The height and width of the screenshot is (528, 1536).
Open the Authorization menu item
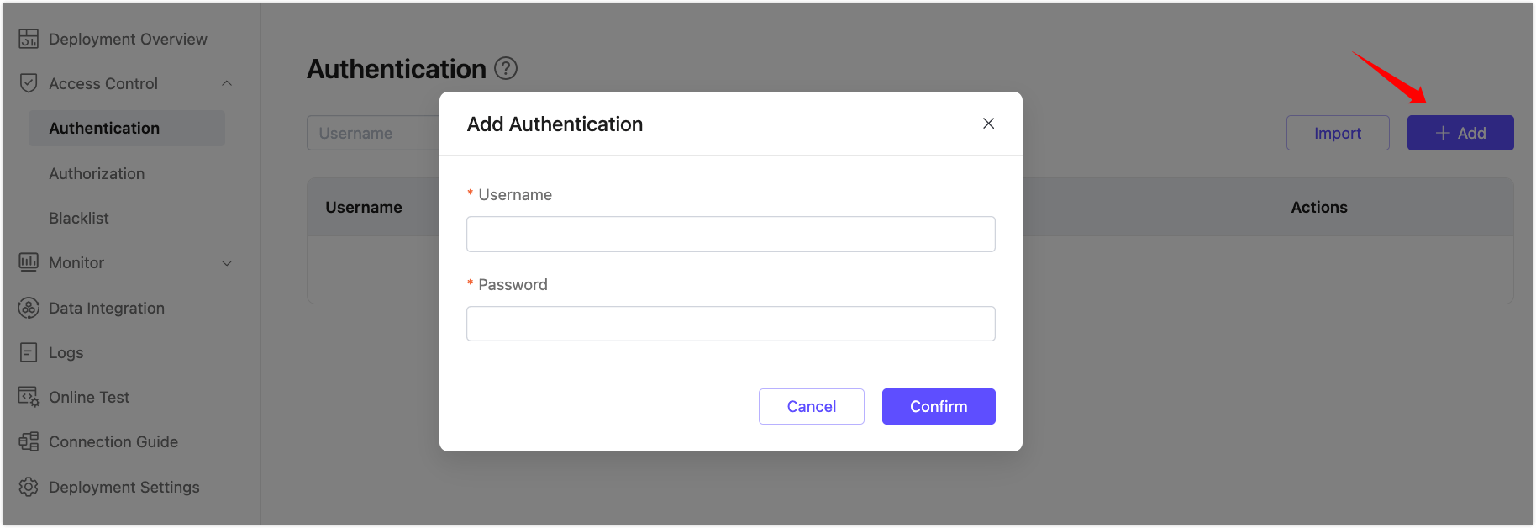[x=97, y=173]
